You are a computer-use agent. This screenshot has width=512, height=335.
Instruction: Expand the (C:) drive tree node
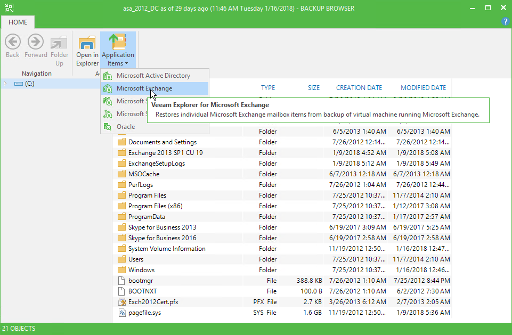tap(5, 84)
